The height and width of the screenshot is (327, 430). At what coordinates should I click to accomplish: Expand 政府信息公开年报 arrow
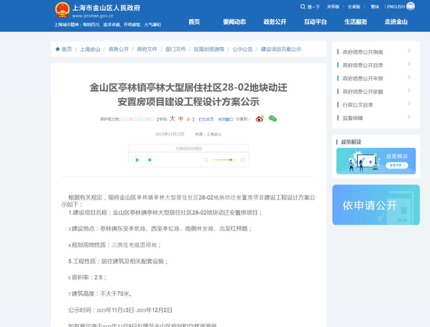409,78
